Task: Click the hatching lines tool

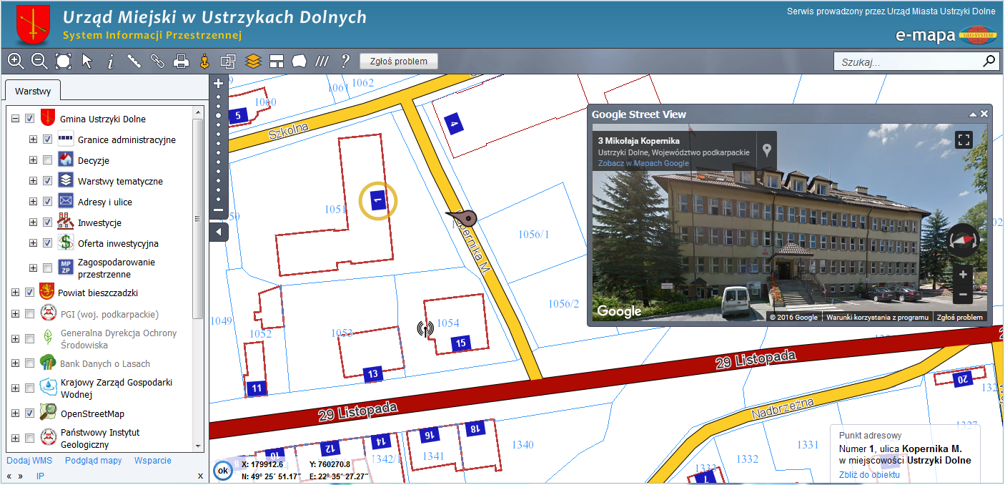Action: 322,62
